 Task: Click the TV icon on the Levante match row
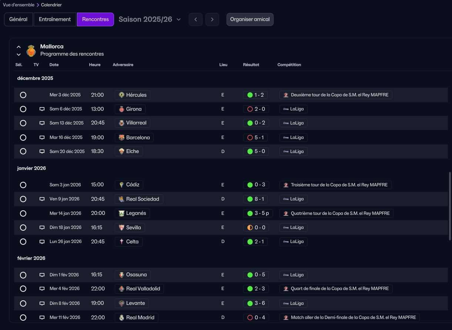click(x=42, y=303)
